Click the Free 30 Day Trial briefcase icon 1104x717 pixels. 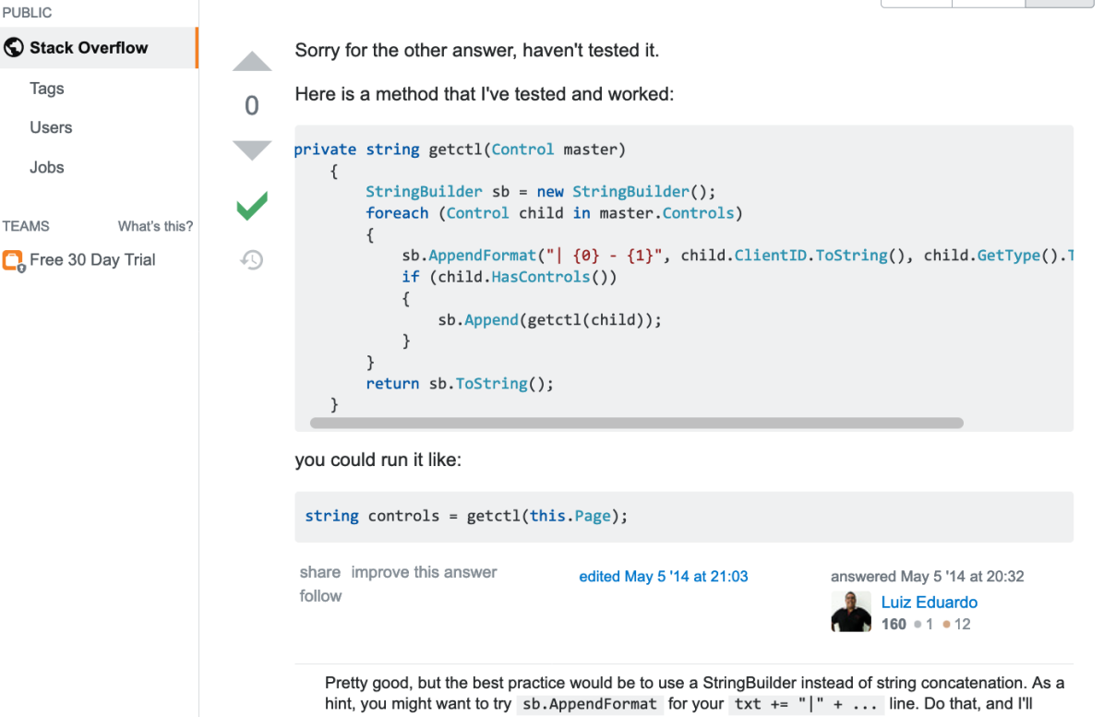coord(13,261)
